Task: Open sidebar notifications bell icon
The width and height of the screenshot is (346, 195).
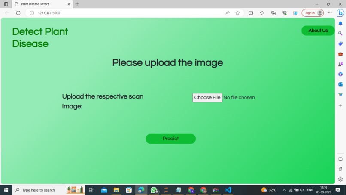Action: (340, 23)
